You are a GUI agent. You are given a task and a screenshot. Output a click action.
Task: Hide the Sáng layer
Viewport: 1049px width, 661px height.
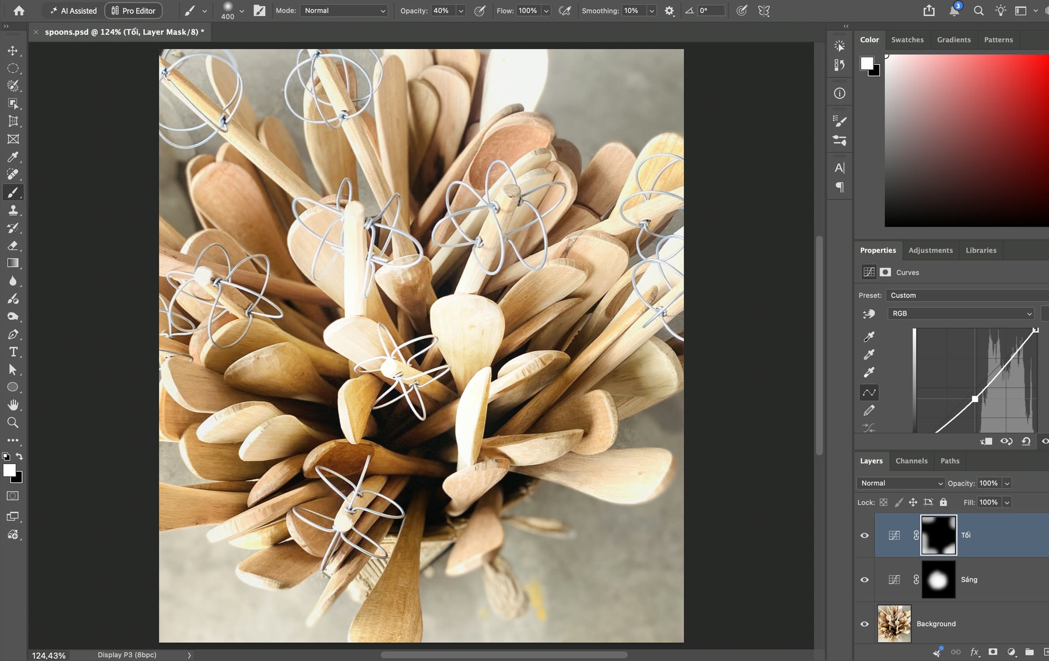[864, 579]
